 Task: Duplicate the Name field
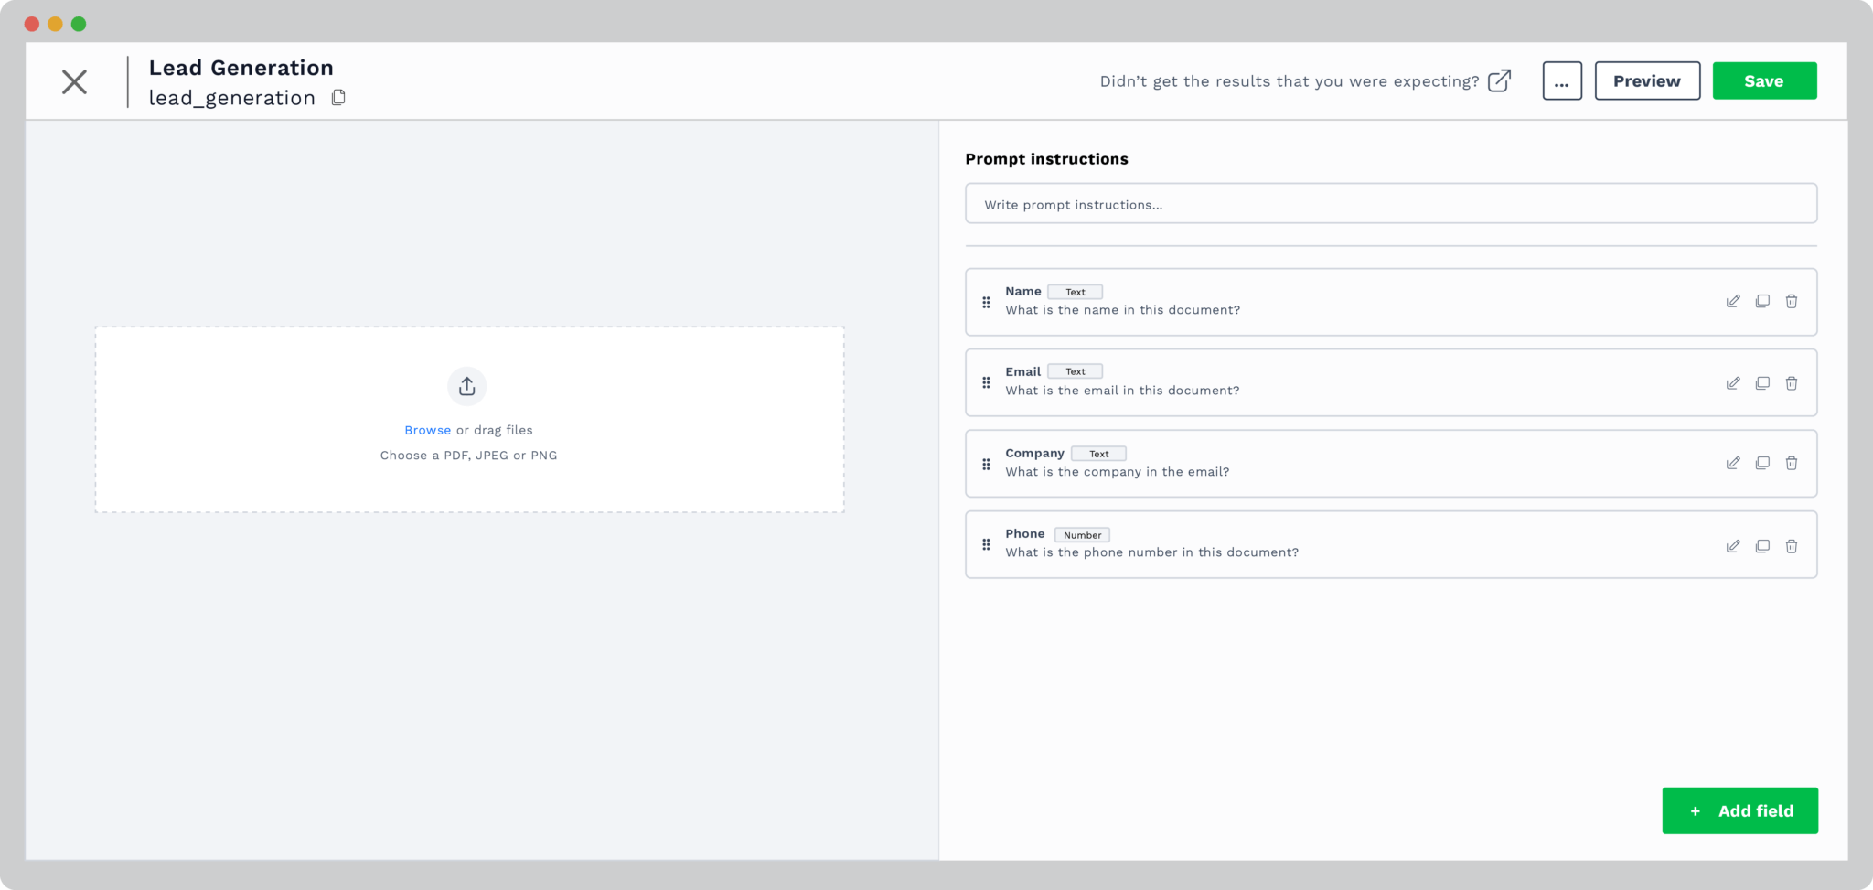coord(1762,301)
